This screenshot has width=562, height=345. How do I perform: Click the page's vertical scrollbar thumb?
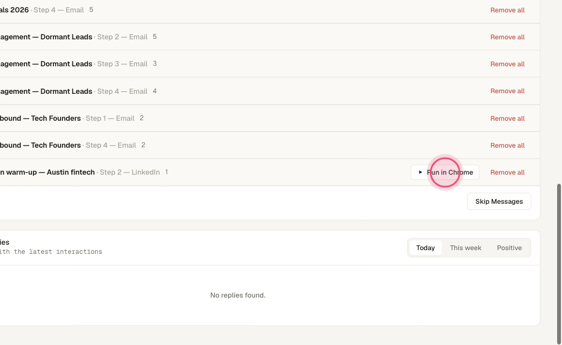tap(559, 264)
